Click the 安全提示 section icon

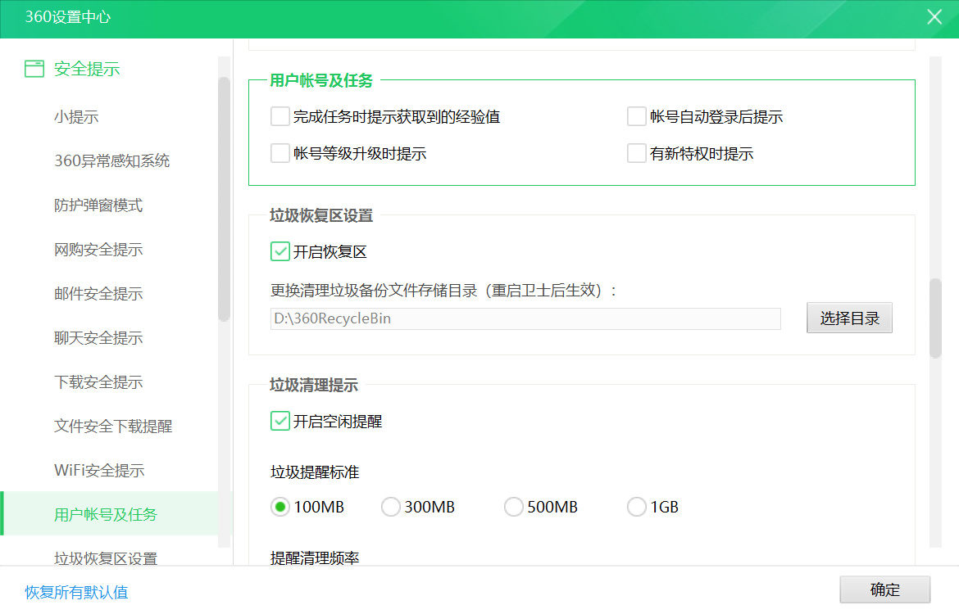34,69
